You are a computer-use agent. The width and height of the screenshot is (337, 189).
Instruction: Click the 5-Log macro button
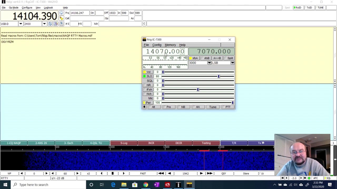click(x=124, y=143)
